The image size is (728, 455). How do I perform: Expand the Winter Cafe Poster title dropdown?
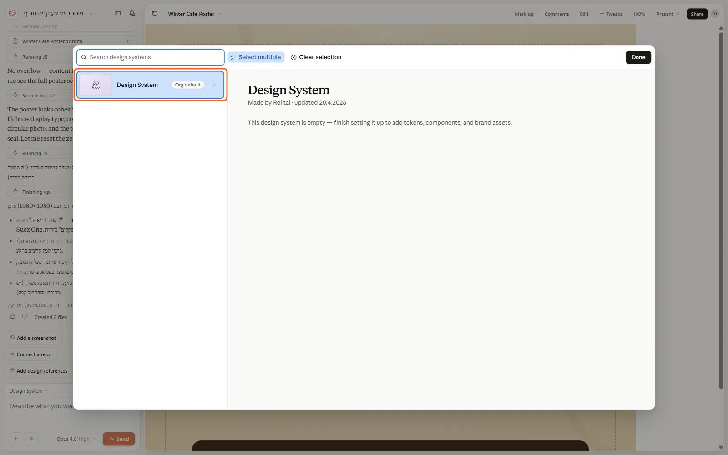[x=220, y=14]
